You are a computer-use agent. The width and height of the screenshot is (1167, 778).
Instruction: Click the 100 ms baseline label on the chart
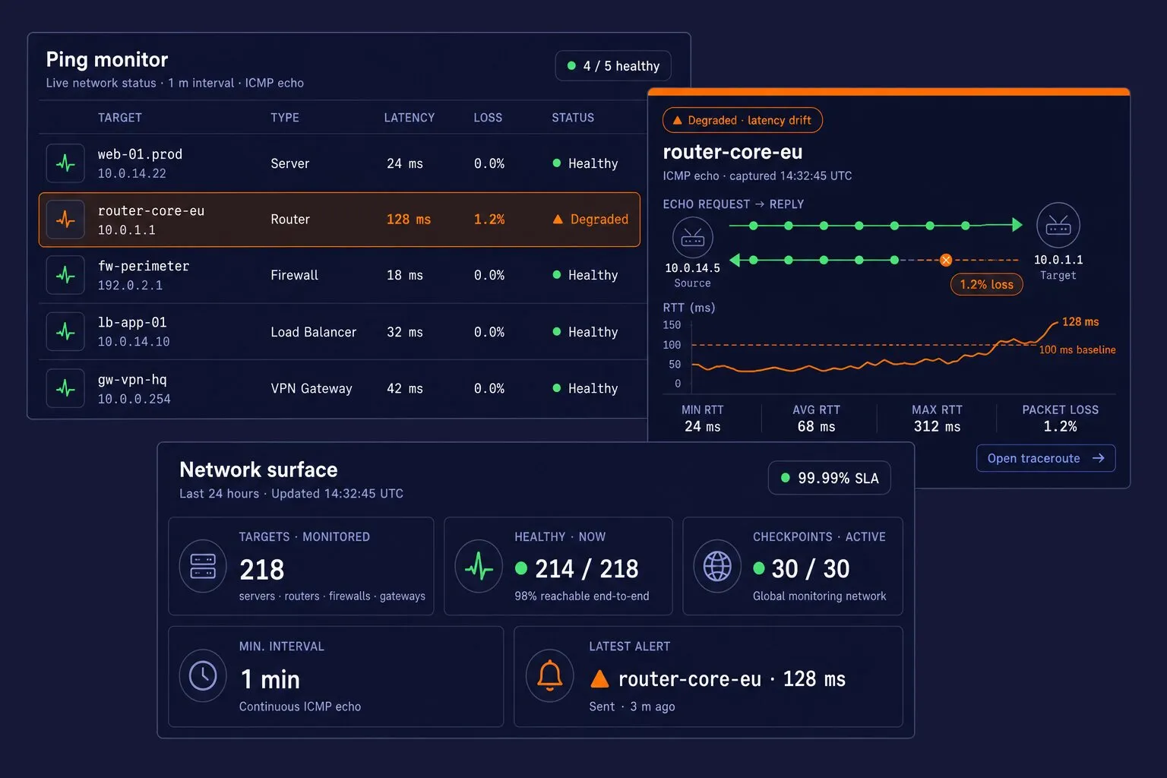click(1077, 349)
